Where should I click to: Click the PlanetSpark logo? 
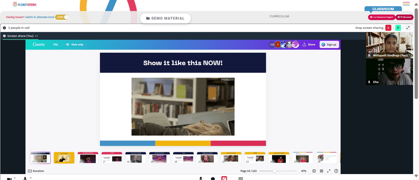(x=25, y=4)
